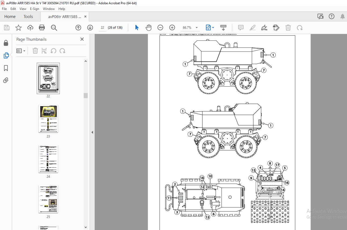Click thumbnails scrollbar up arrow
The width and height of the screenshot is (347, 230).
point(86,61)
